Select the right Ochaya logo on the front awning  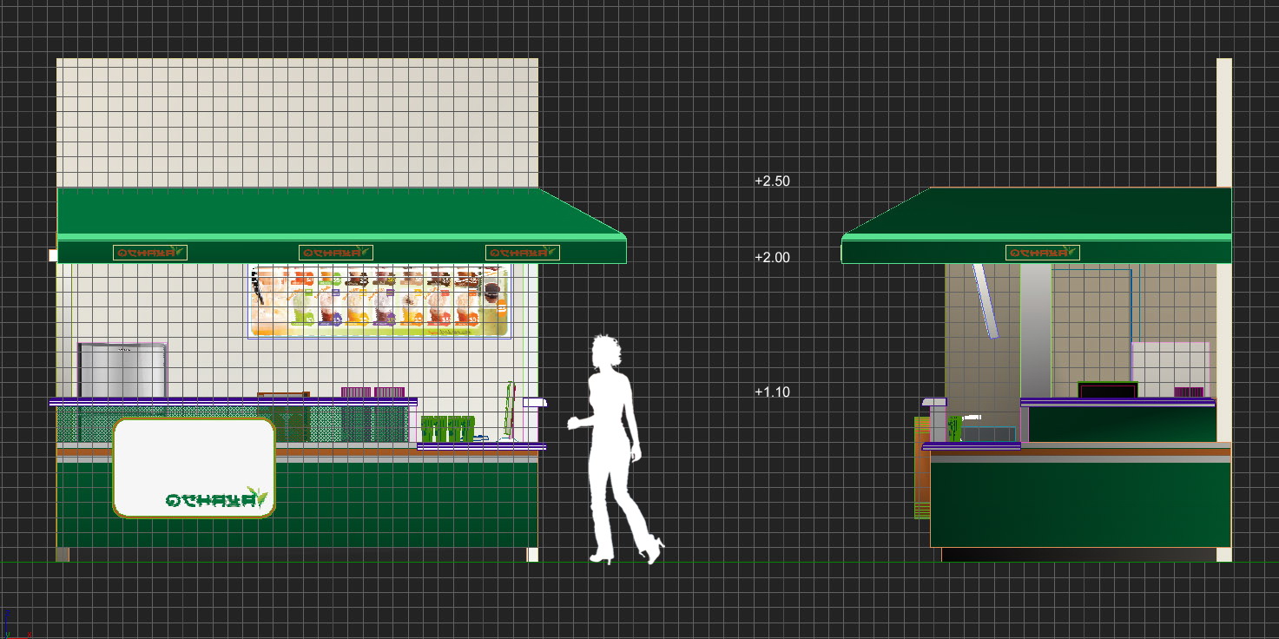point(522,253)
